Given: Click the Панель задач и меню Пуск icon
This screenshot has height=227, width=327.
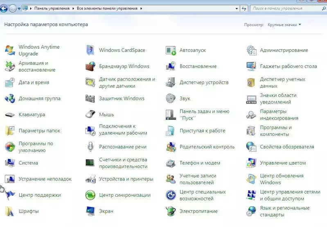Looking at the screenshot, I should (x=171, y=115).
